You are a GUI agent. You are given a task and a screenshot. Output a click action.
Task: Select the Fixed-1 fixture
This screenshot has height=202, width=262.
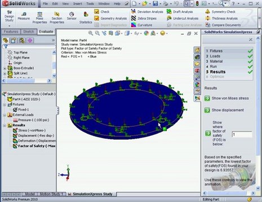tap(21, 109)
